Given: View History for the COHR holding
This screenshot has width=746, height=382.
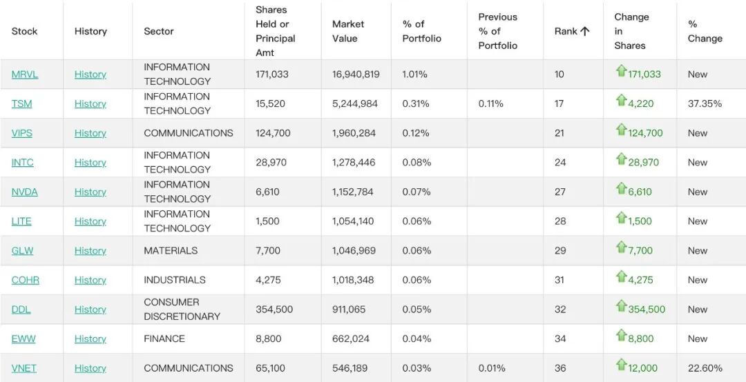Looking at the screenshot, I should coord(90,281).
